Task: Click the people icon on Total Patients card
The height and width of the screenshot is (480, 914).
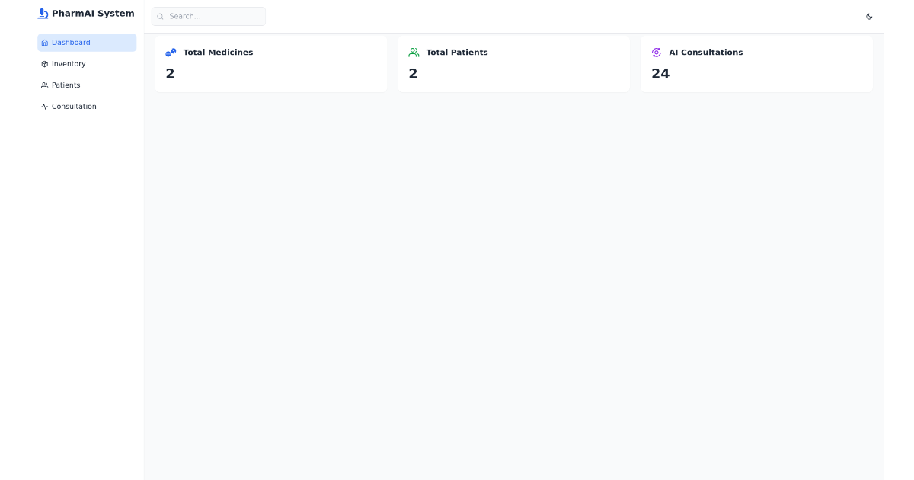Action: [414, 53]
